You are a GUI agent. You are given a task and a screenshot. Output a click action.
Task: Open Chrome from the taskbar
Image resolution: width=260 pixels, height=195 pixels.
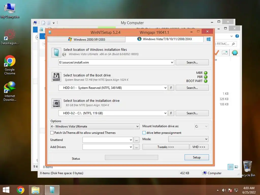point(20,190)
